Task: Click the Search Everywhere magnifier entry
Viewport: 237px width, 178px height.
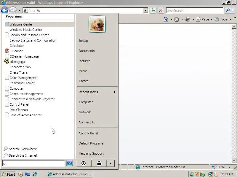Action: pyautogui.click(x=20, y=149)
